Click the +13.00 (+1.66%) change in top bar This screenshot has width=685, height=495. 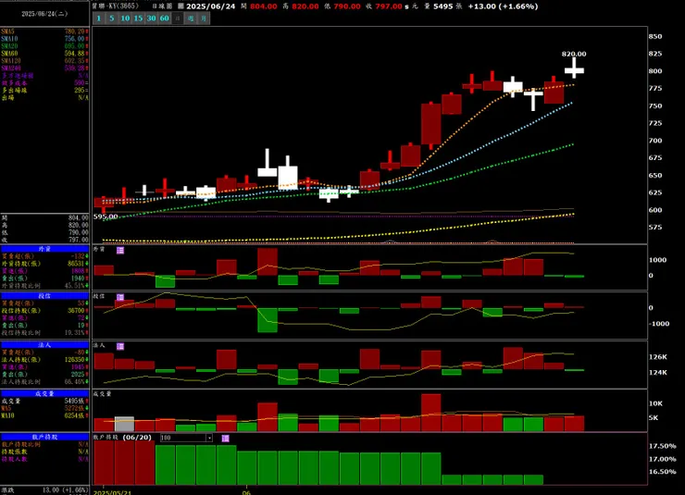[x=503, y=6]
